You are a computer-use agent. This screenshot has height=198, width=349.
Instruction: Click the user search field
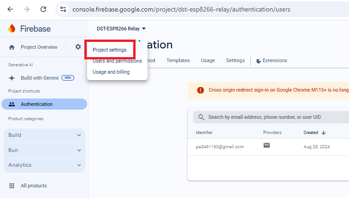point(272,117)
